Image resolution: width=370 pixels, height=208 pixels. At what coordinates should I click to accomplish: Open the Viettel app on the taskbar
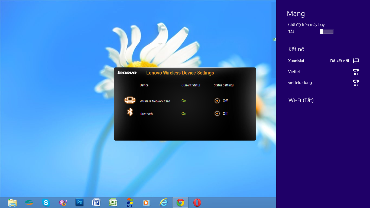[29, 203]
